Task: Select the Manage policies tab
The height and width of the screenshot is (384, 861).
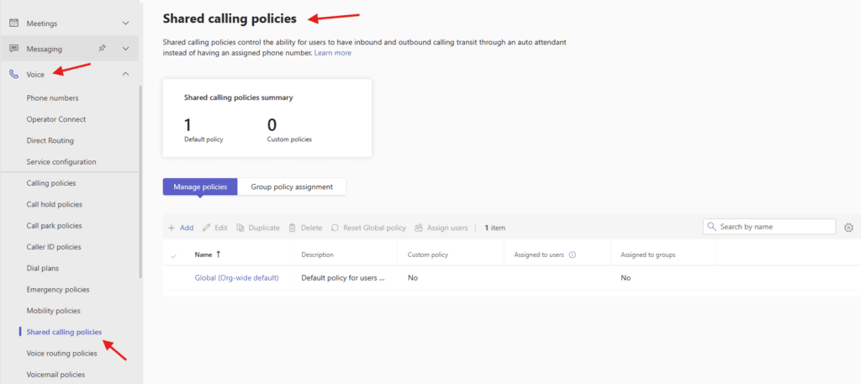Action: (x=200, y=187)
